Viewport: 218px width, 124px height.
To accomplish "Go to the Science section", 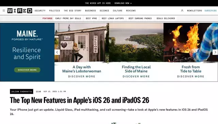I will [x=105, y=11].
